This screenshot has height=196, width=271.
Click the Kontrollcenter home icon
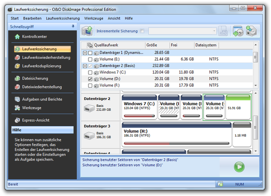[17, 36]
